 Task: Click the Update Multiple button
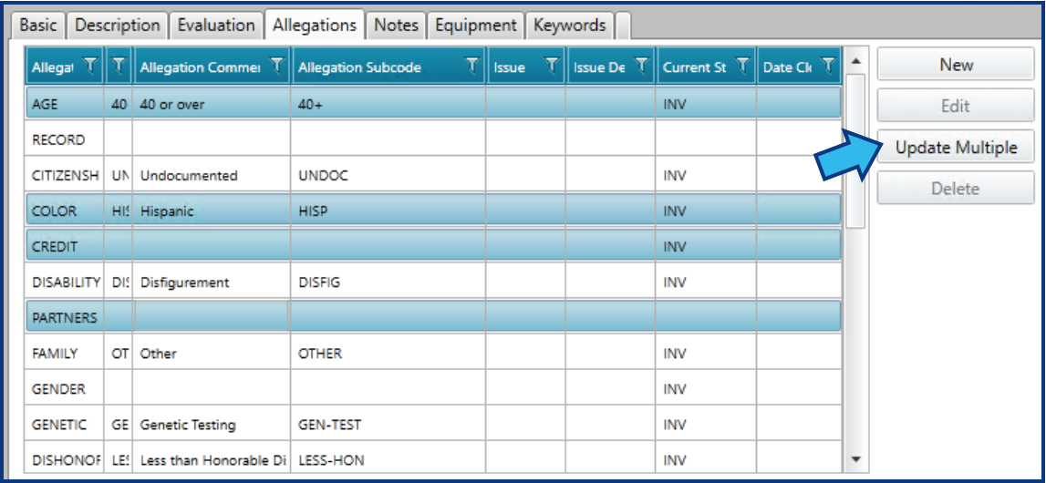(x=956, y=148)
